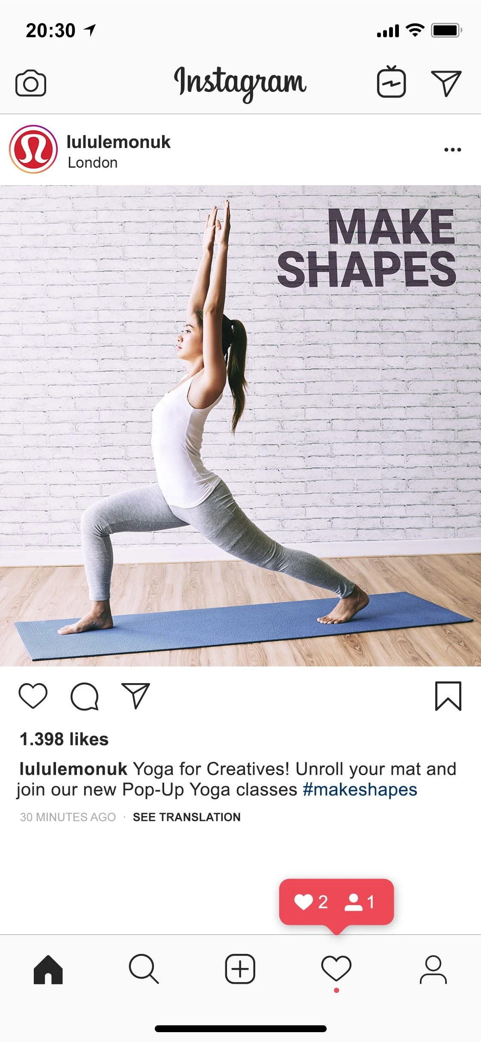Open comments with speech bubble icon
The image size is (481, 1042).
(85, 696)
